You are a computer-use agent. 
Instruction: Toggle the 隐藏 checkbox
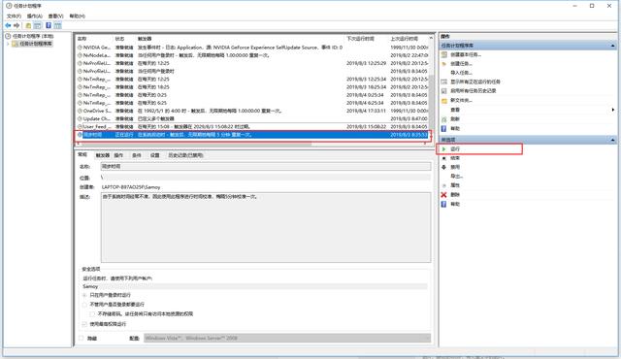[x=82, y=338]
